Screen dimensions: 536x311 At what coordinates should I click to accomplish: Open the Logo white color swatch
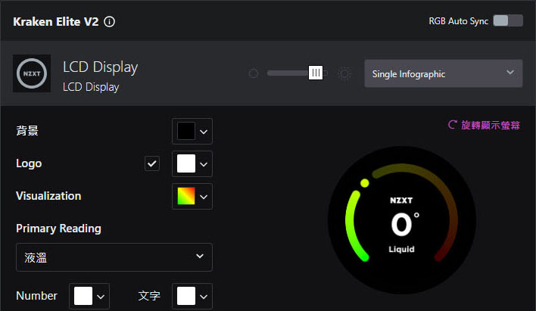tap(186, 163)
